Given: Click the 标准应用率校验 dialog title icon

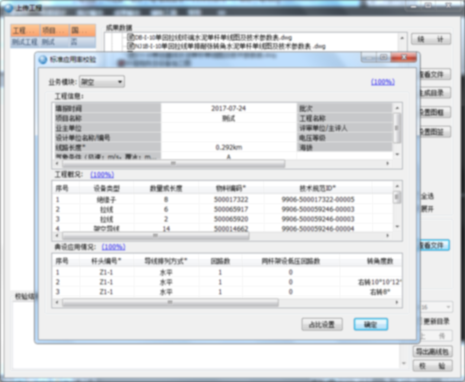Looking at the screenshot, I should point(43,59).
